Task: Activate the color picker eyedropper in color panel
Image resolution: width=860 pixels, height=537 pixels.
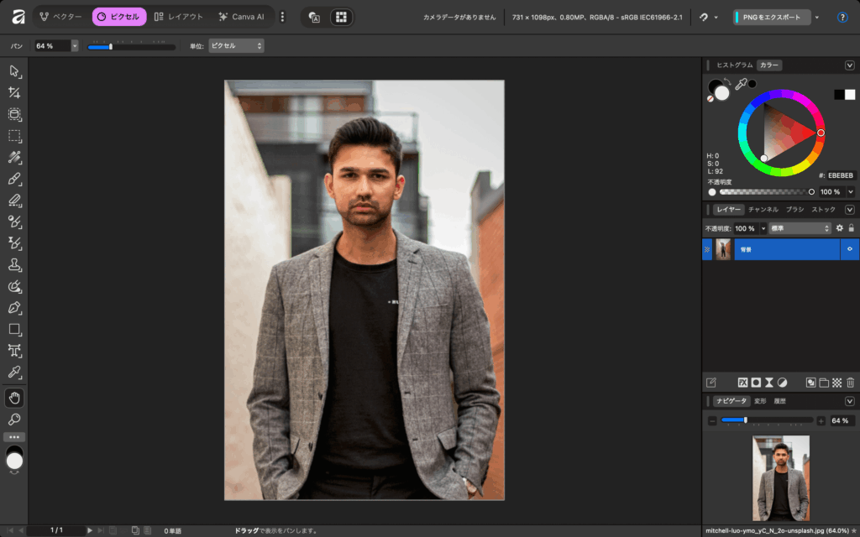Action: click(741, 84)
